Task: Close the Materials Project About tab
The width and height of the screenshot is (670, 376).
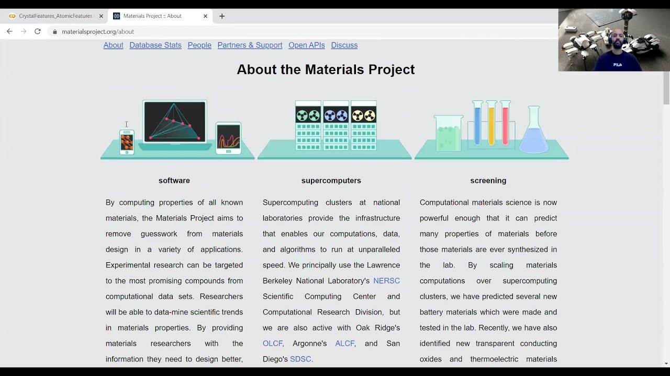Action: 205,16
